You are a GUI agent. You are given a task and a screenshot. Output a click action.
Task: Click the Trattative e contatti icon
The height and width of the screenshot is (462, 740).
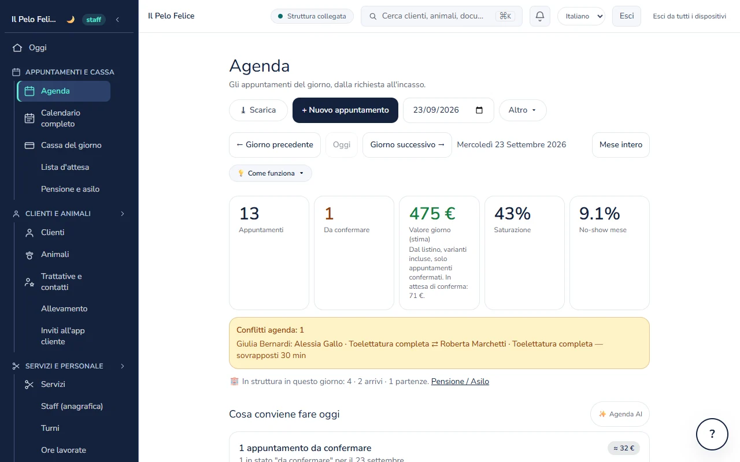(x=29, y=282)
